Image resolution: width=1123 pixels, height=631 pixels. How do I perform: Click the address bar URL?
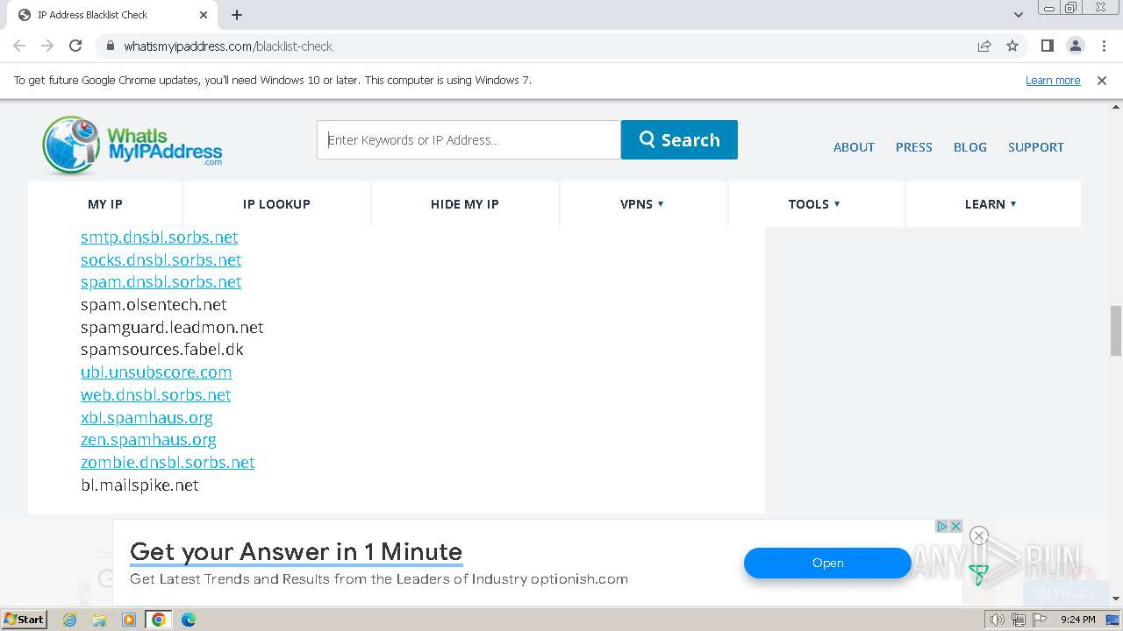click(228, 46)
